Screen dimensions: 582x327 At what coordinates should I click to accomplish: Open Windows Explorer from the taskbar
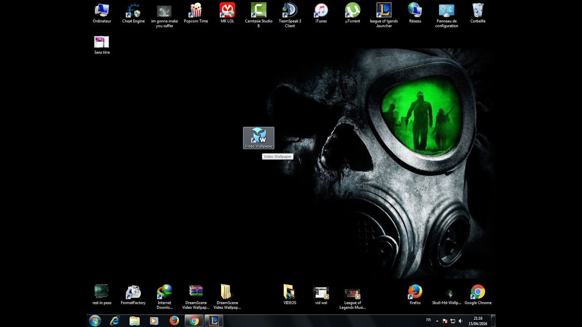tap(135, 321)
